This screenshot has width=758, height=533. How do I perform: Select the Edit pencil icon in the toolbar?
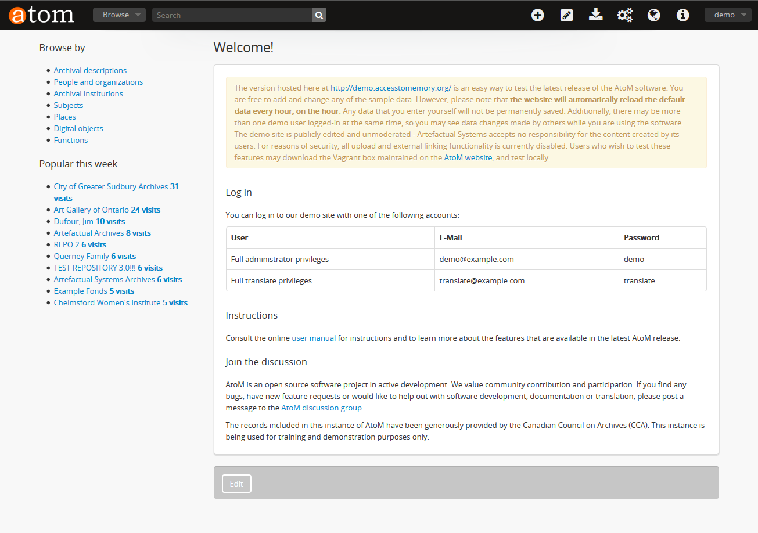tap(566, 15)
